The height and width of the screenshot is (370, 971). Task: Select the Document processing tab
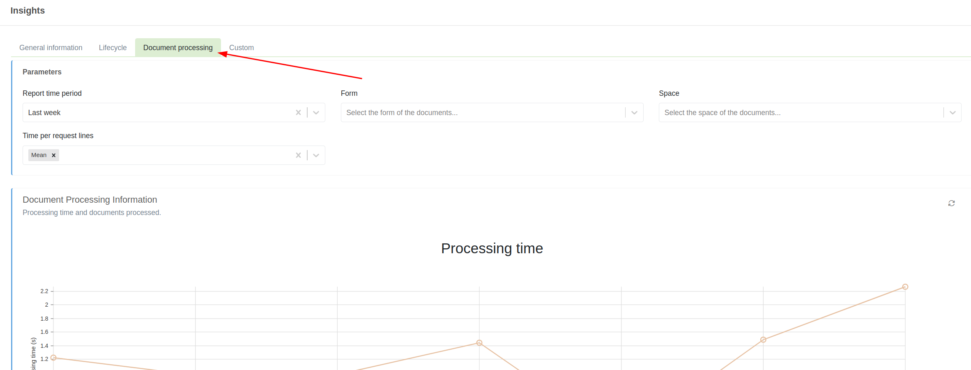pos(178,48)
